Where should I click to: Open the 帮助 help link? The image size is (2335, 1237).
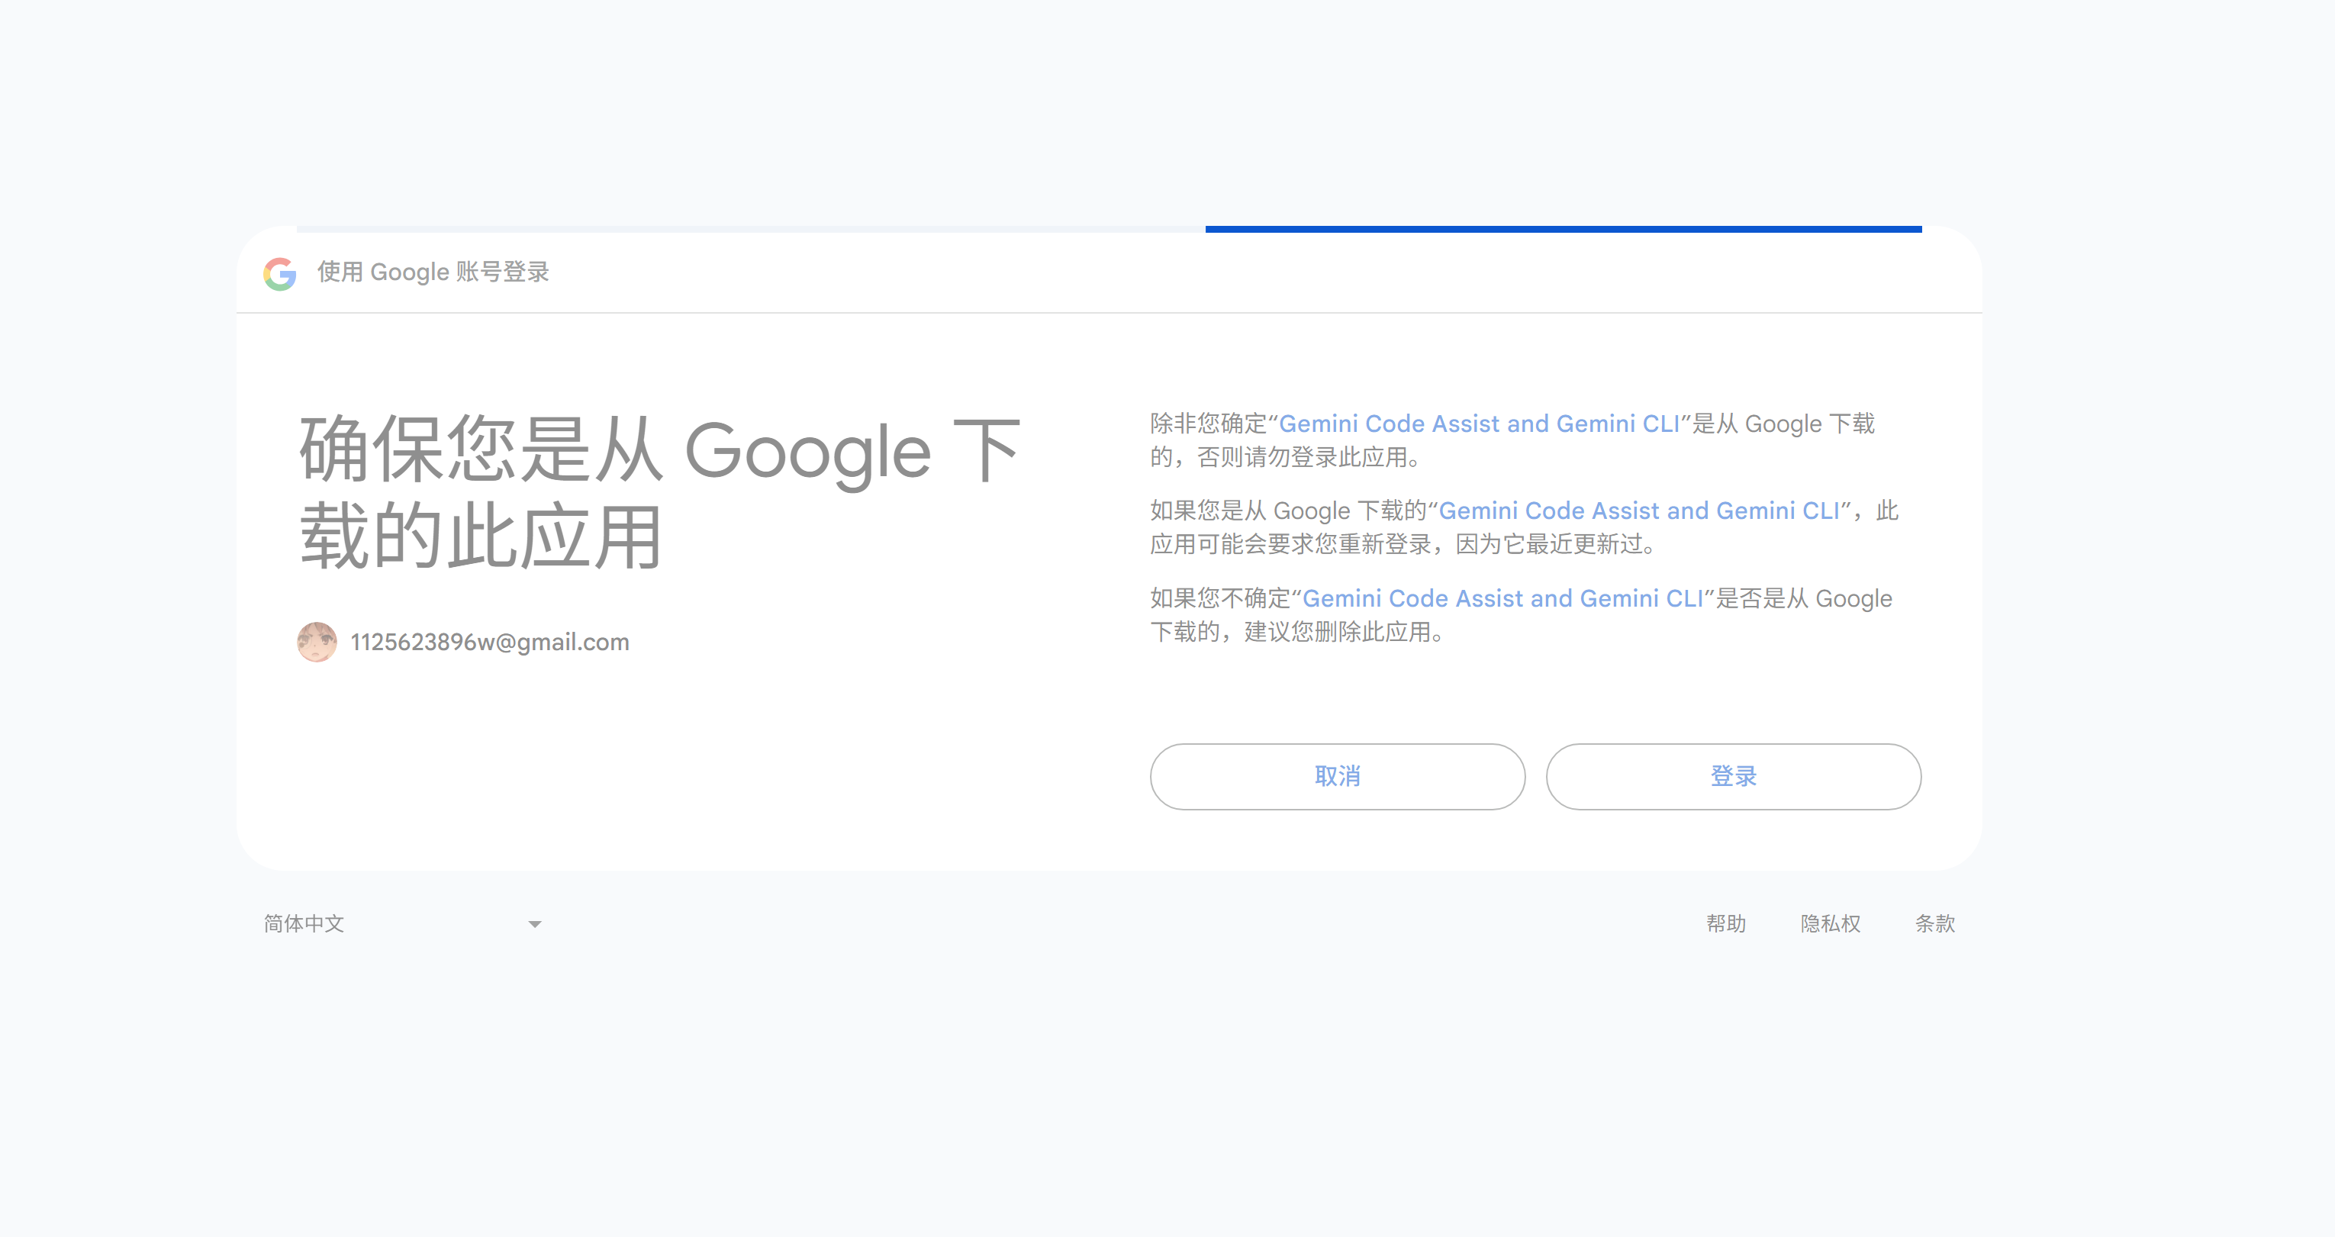point(1726,923)
